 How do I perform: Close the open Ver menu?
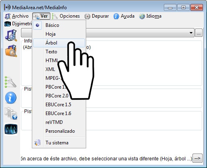[x=41, y=16]
